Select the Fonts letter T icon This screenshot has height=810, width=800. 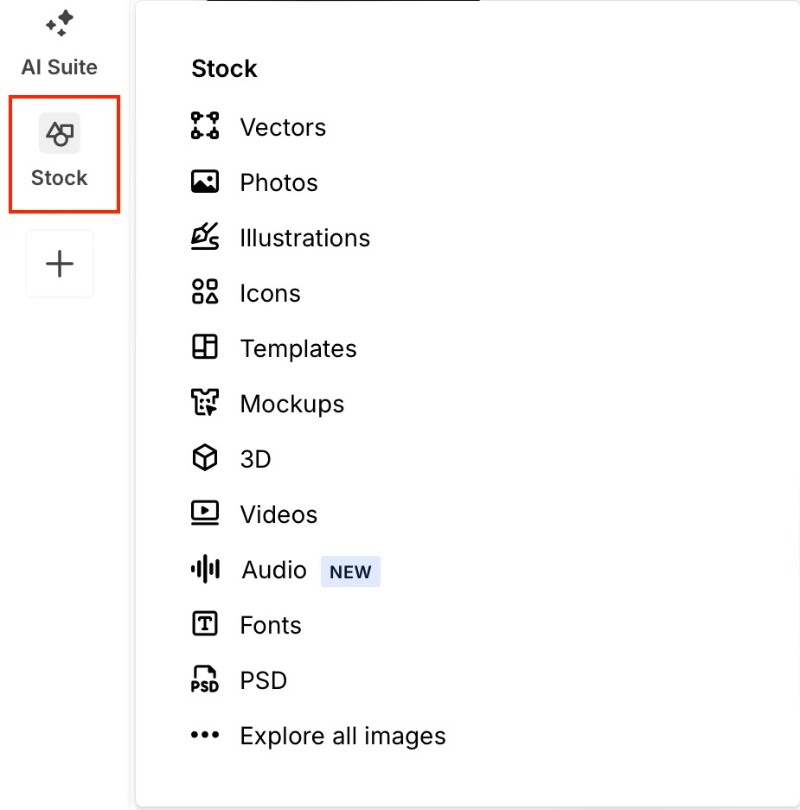click(205, 624)
